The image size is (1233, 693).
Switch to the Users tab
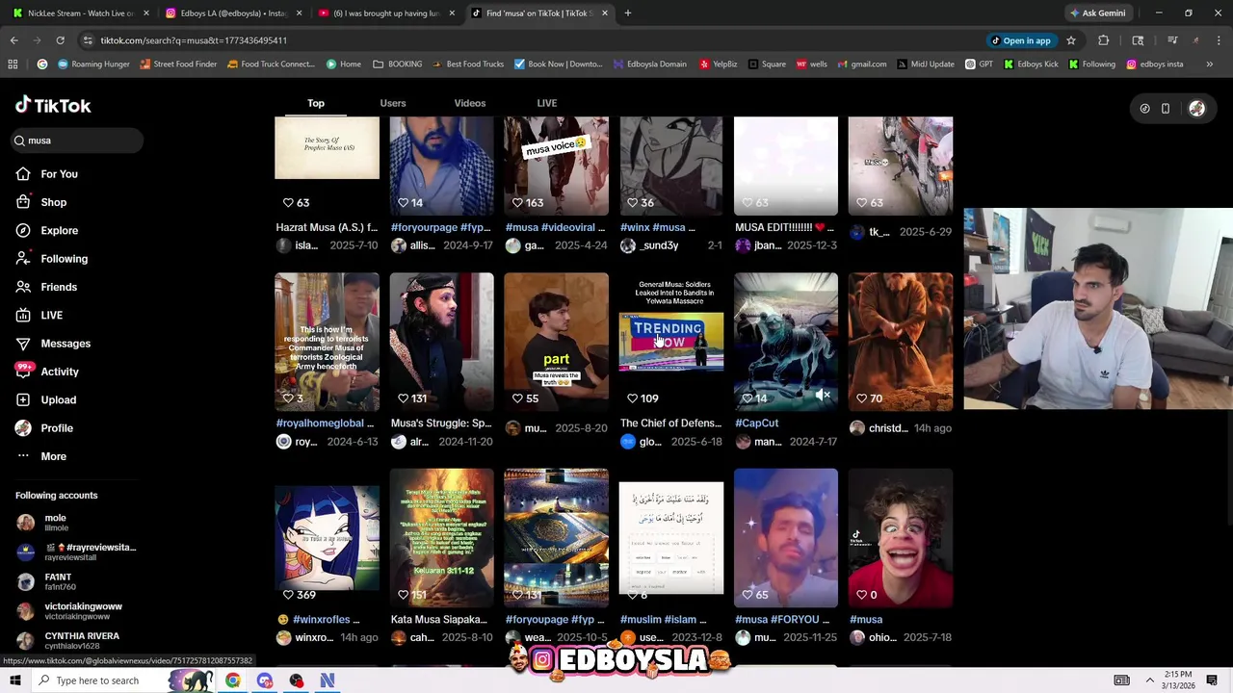point(393,103)
